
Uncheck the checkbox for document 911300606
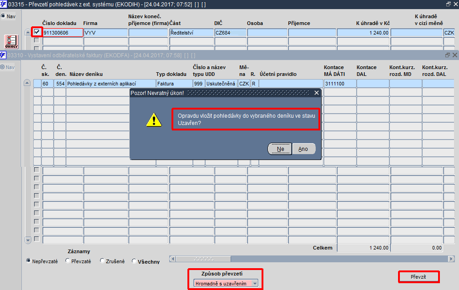click(x=37, y=32)
